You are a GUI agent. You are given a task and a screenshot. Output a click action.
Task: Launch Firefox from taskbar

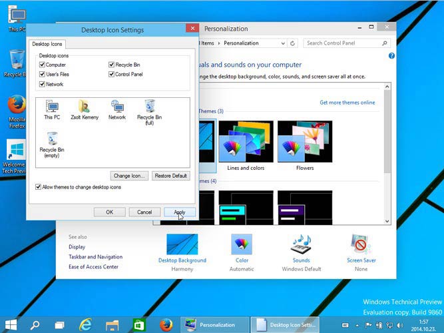pyautogui.click(x=166, y=325)
